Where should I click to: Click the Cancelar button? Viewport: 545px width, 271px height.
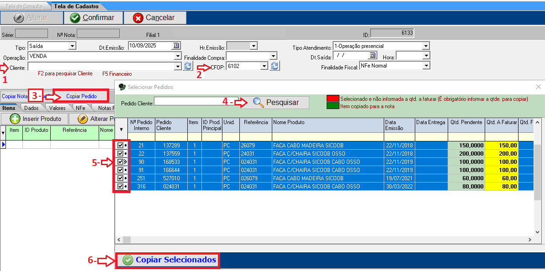[155, 18]
